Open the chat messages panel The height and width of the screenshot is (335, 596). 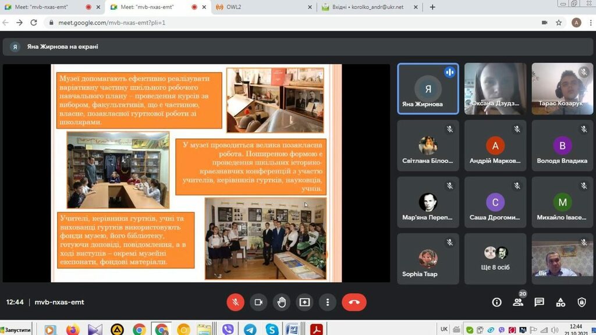coord(539,302)
